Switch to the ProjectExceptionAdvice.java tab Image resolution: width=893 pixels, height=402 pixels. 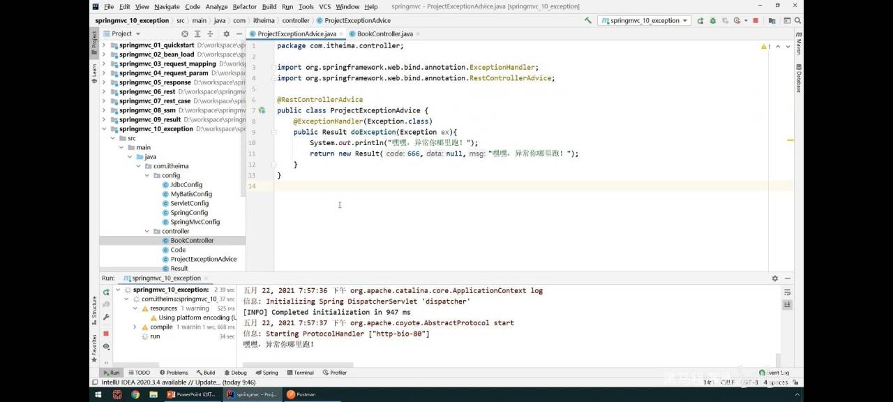[x=297, y=33]
